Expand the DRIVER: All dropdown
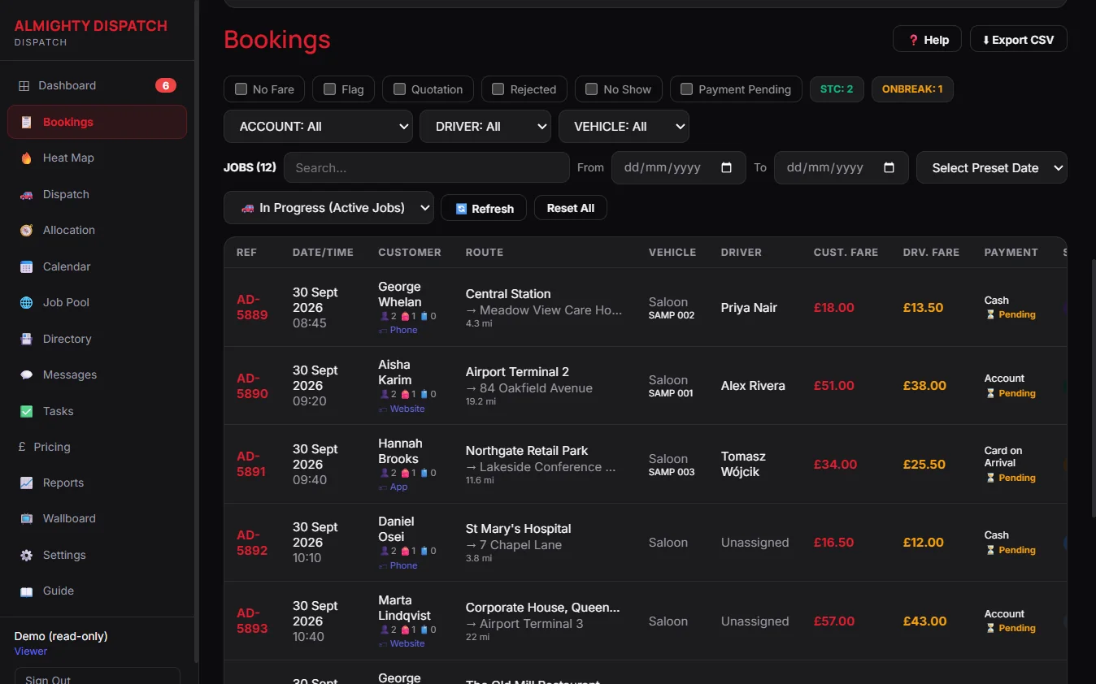The width and height of the screenshot is (1096, 684). click(485, 127)
